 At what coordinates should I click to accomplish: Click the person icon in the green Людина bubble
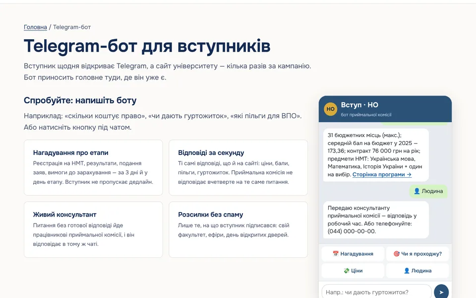417,191
